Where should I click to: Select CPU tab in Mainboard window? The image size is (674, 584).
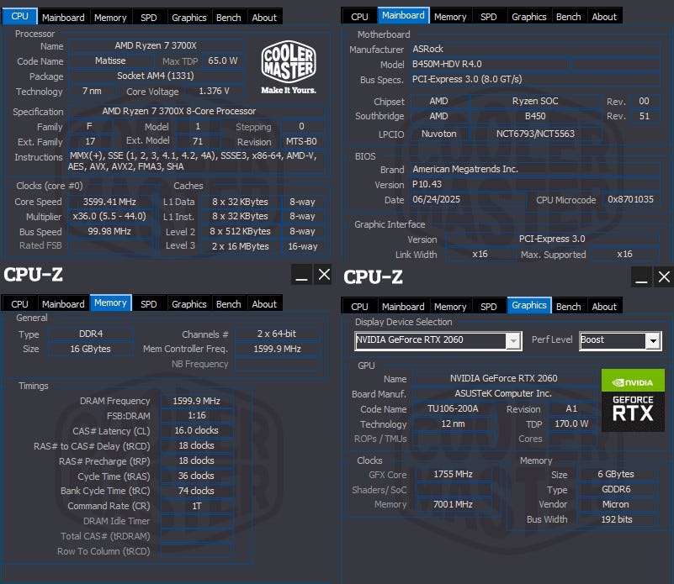359,17
